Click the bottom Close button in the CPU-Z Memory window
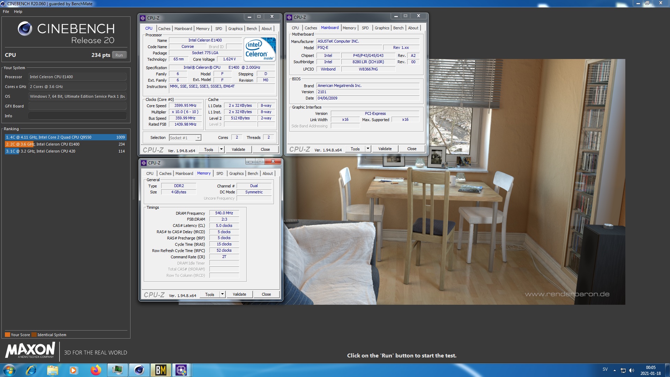The image size is (670, 377). [266, 294]
